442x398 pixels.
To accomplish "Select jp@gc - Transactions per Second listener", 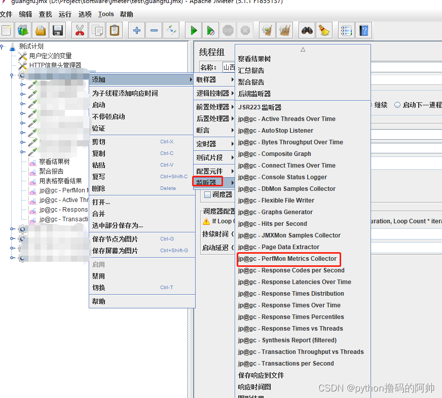I will [x=303, y=364].
